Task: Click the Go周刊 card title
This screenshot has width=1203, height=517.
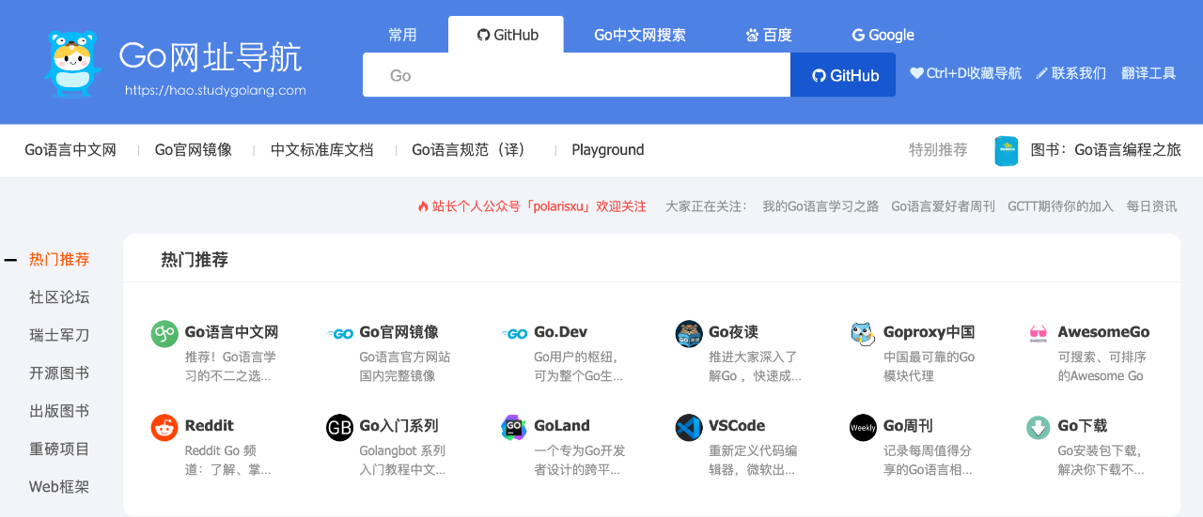Action: pyautogui.click(x=908, y=426)
